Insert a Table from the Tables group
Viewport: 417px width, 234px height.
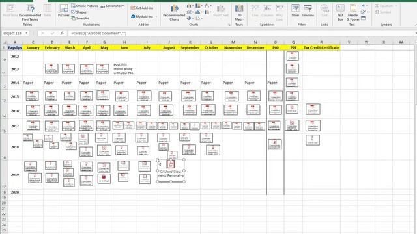point(48,11)
